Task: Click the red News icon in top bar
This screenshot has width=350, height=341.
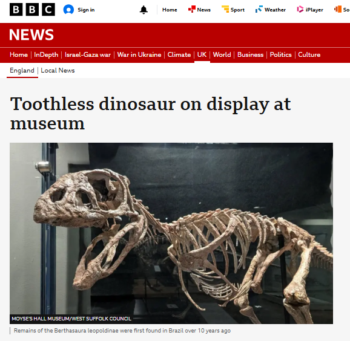Action: click(192, 9)
